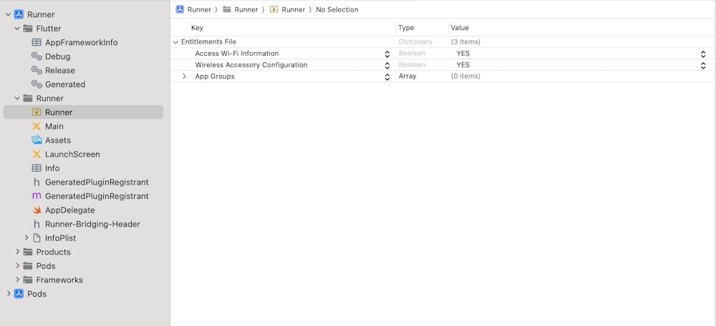Collapse the top-level Runner project

coord(8,14)
